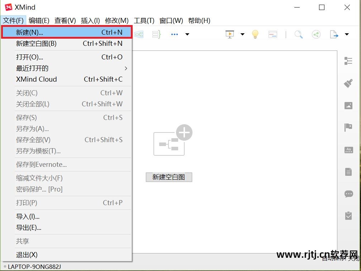Click the Export arrow icon in toolbar
This screenshot has width=361, height=271.
pos(334,34)
